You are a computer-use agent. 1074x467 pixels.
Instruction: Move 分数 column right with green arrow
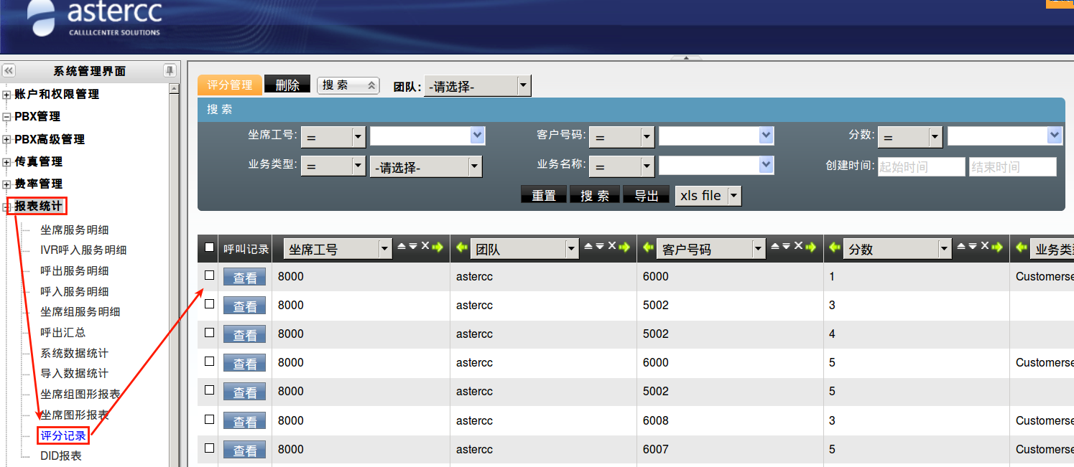tap(998, 247)
